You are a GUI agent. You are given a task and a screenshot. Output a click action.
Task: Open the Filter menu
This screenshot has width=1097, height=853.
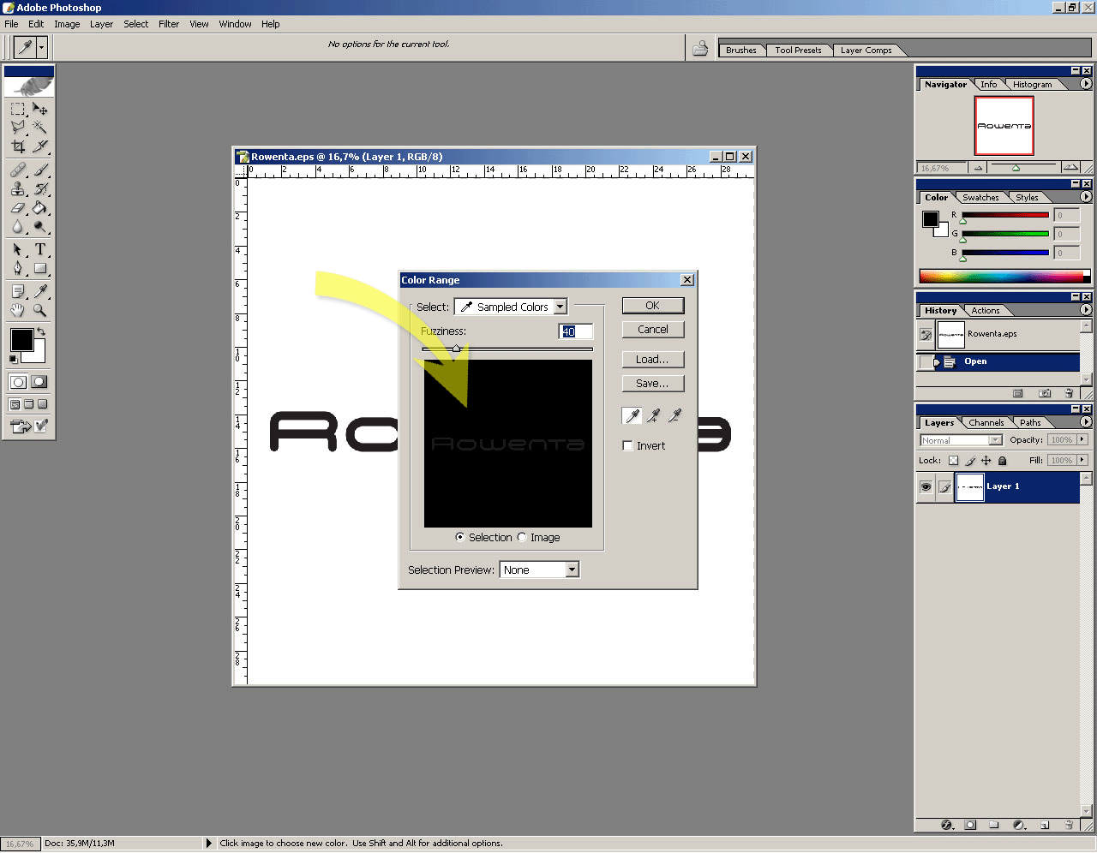(x=169, y=24)
